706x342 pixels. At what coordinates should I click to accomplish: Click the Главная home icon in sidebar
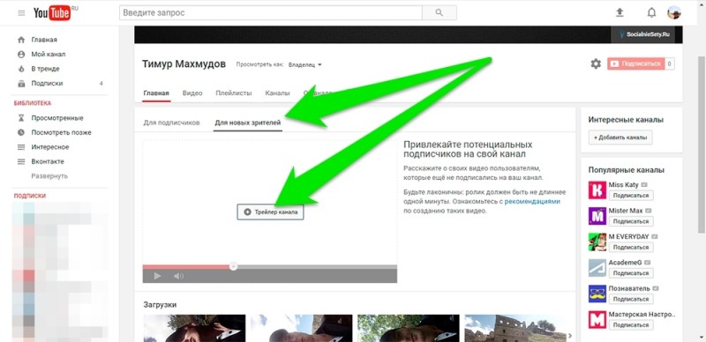pos(21,40)
